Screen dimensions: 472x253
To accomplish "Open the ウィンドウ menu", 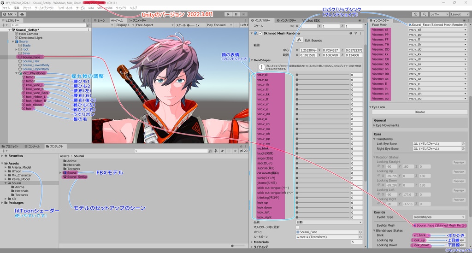I will [121, 8].
